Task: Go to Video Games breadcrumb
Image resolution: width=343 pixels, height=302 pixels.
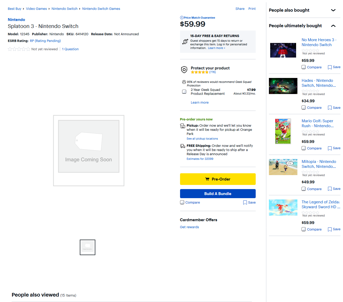Action: pos(36,9)
